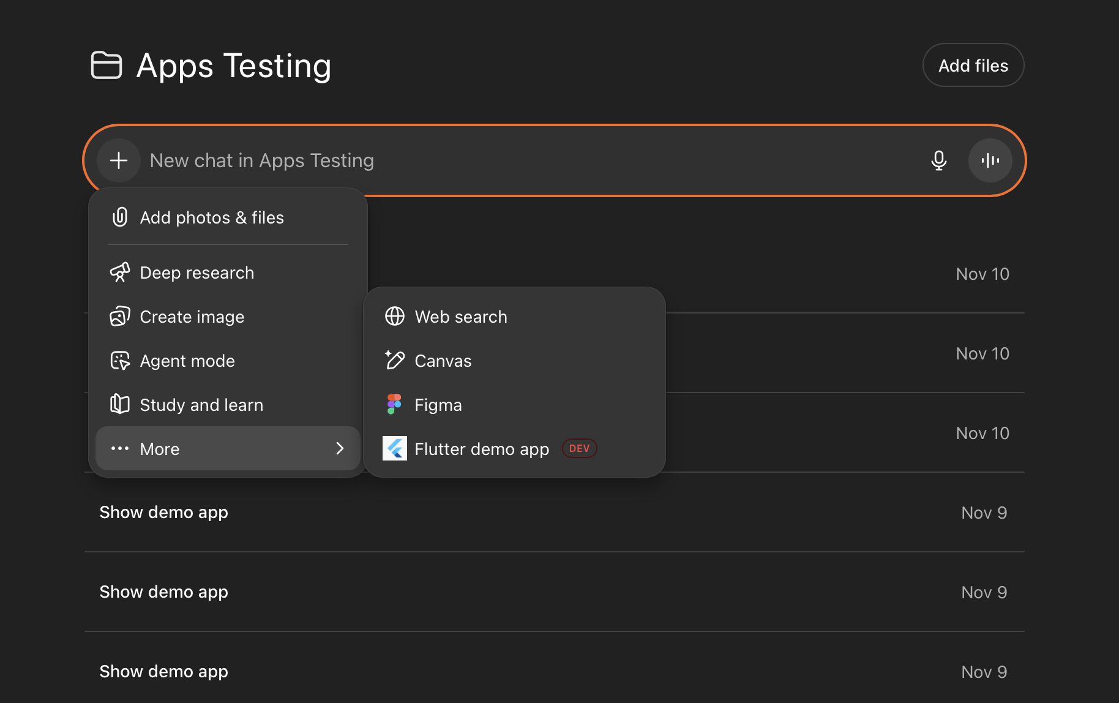Select the Figma app connector
1119x703 pixels.
pyautogui.click(x=438, y=404)
